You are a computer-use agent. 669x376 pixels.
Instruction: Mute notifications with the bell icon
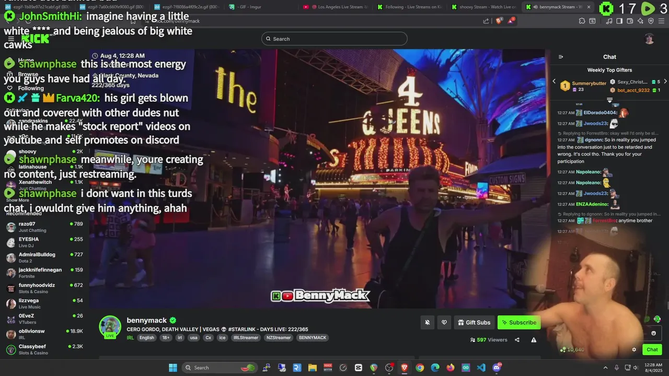[x=427, y=323]
